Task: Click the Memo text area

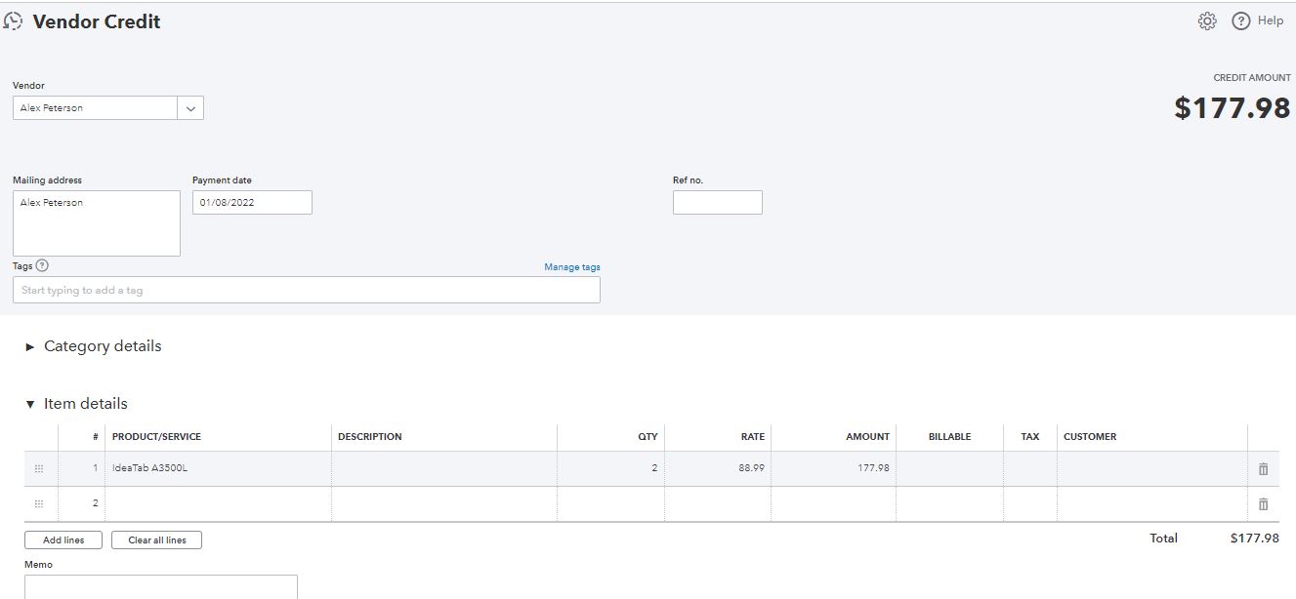Action: pos(161,586)
